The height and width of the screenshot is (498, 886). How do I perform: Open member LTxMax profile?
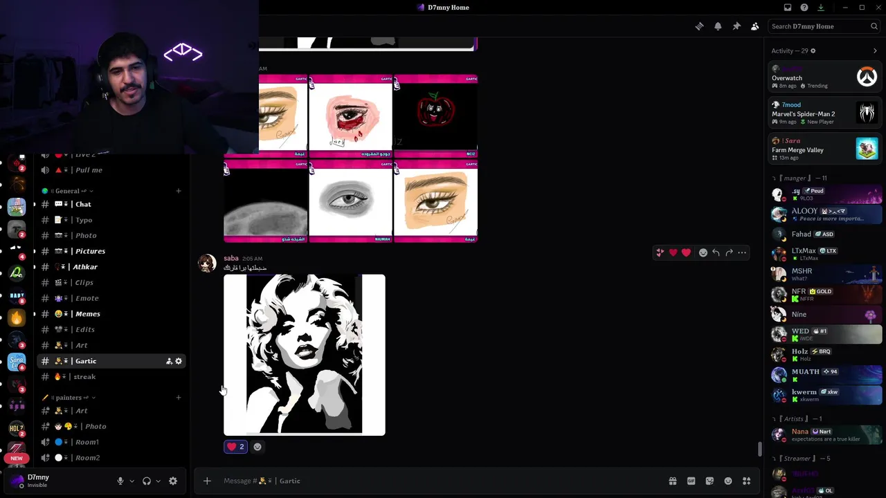click(824, 254)
